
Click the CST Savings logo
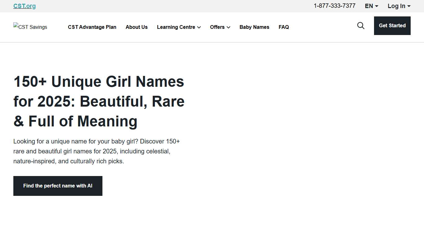[x=30, y=27]
